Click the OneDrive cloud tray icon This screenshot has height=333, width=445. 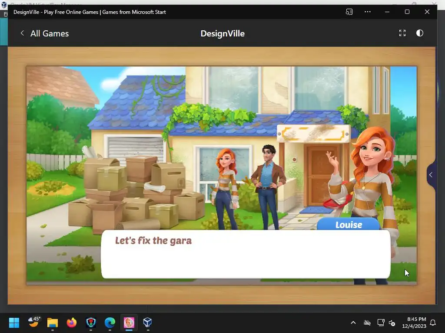(367, 323)
